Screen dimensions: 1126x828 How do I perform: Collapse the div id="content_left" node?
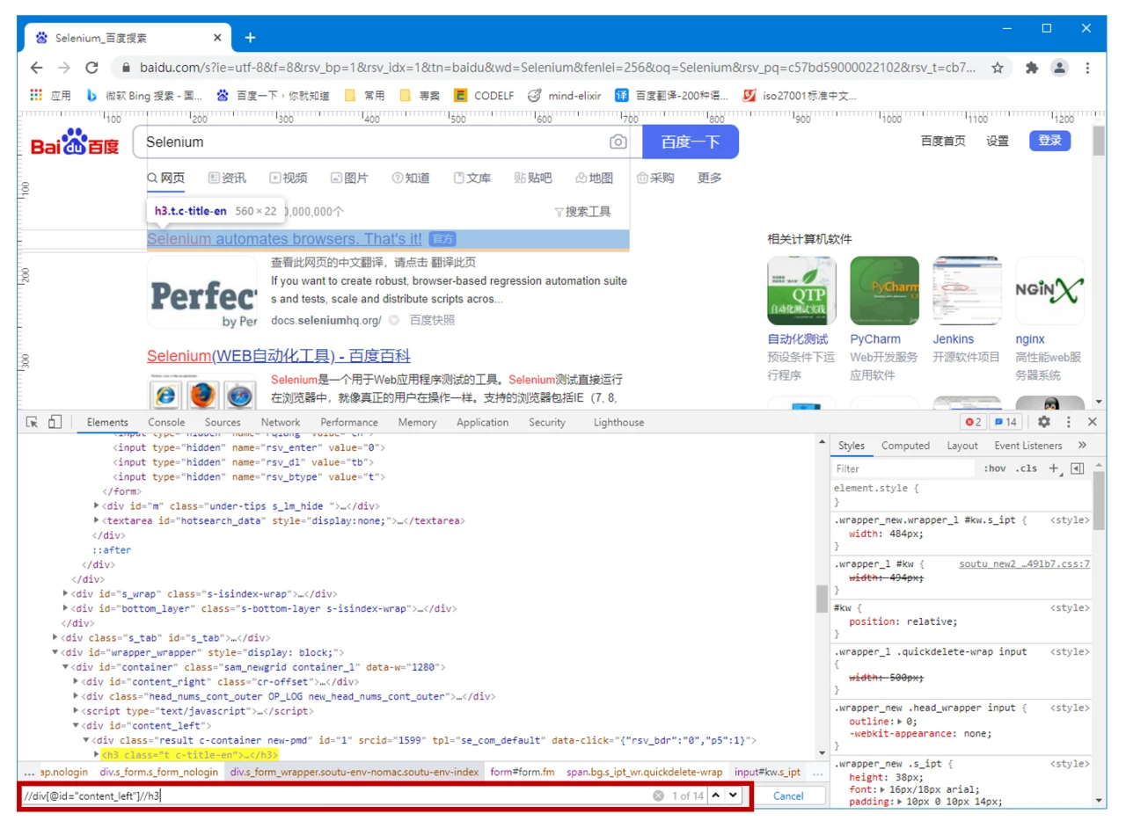click(x=77, y=725)
